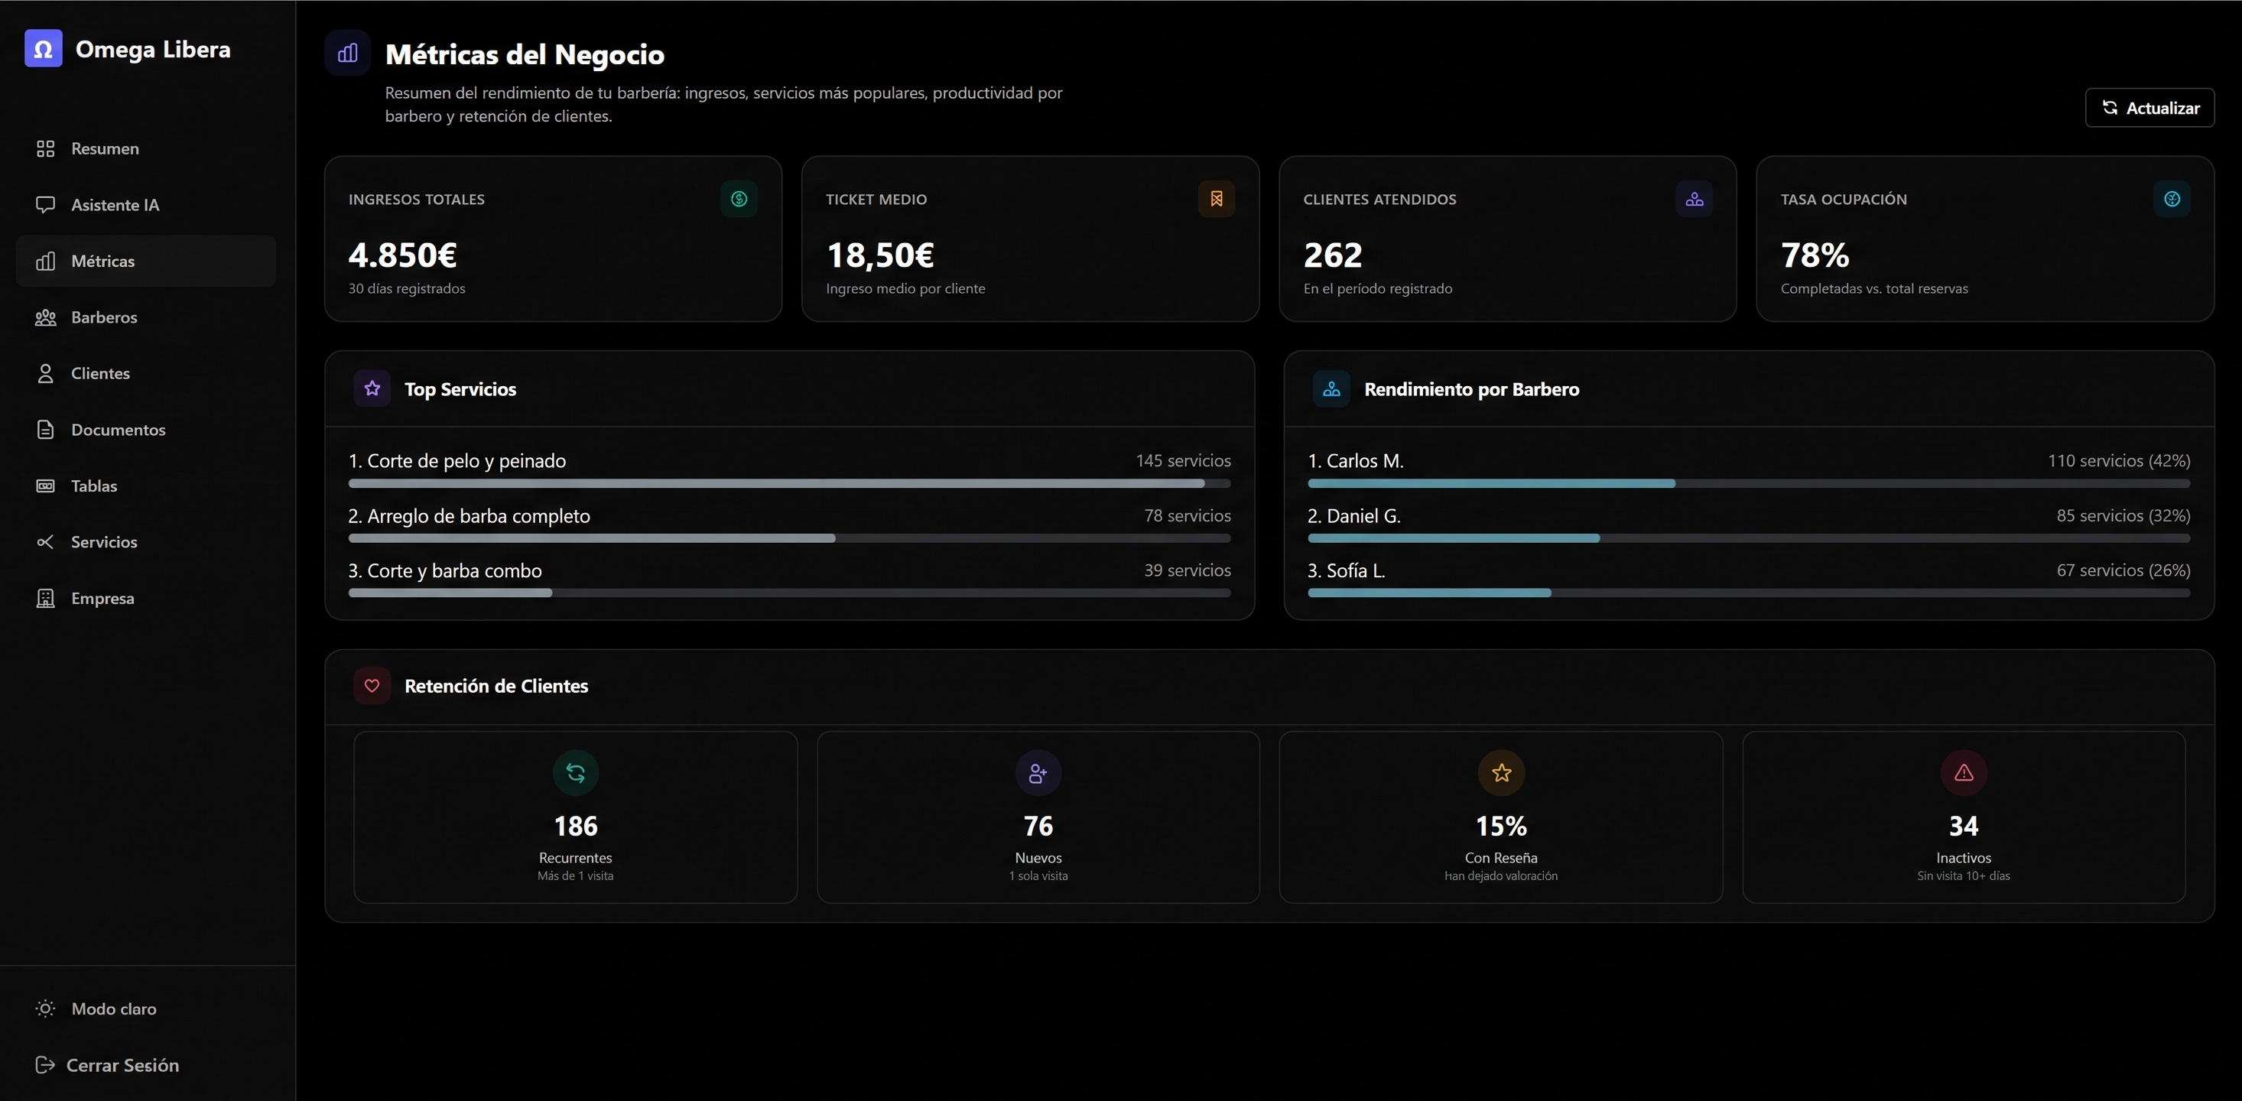Open Asistente IA in the sidebar
The width and height of the screenshot is (2242, 1101).
145,205
